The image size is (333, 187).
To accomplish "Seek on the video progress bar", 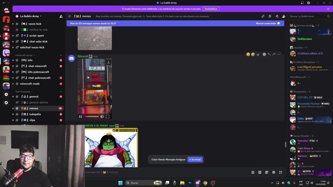I will [92, 117].
